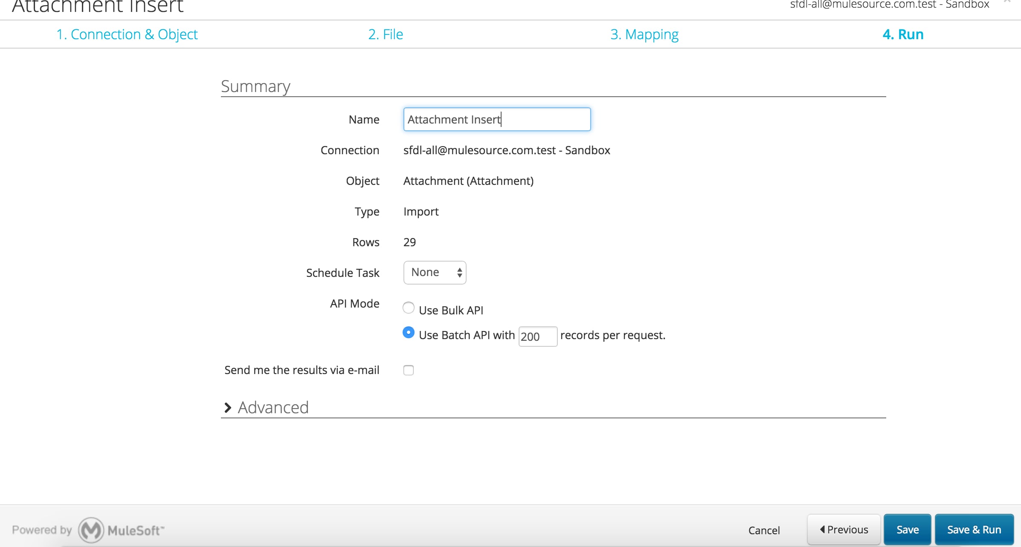Click the Save button

pyautogui.click(x=908, y=530)
